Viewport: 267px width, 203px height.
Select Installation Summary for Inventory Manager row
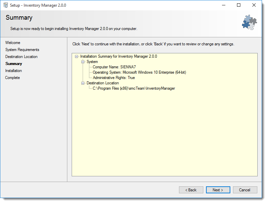point(119,56)
